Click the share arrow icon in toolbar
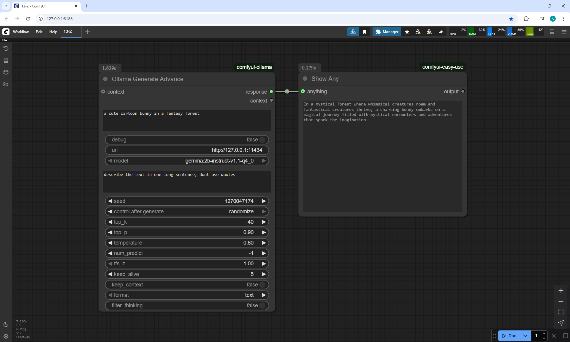 (441, 32)
